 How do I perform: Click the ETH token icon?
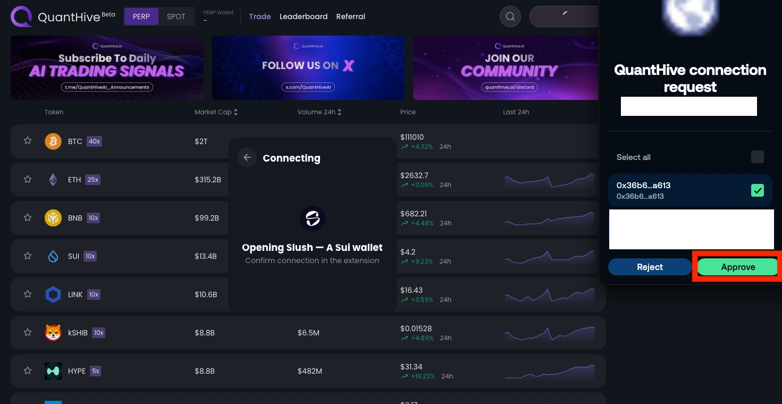tap(53, 180)
